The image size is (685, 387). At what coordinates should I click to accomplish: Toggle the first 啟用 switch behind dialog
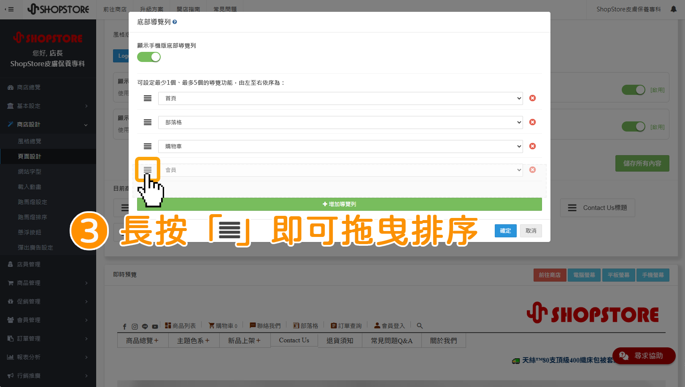[x=634, y=90]
